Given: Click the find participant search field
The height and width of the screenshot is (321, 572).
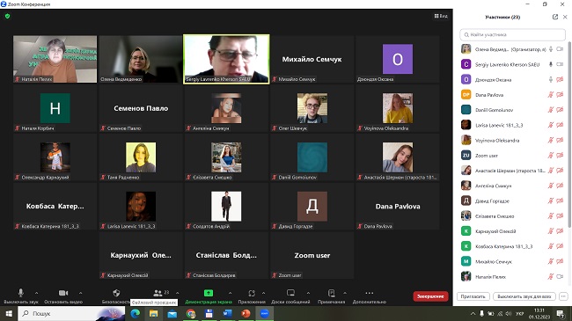Looking at the screenshot, I should pos(512,34).
